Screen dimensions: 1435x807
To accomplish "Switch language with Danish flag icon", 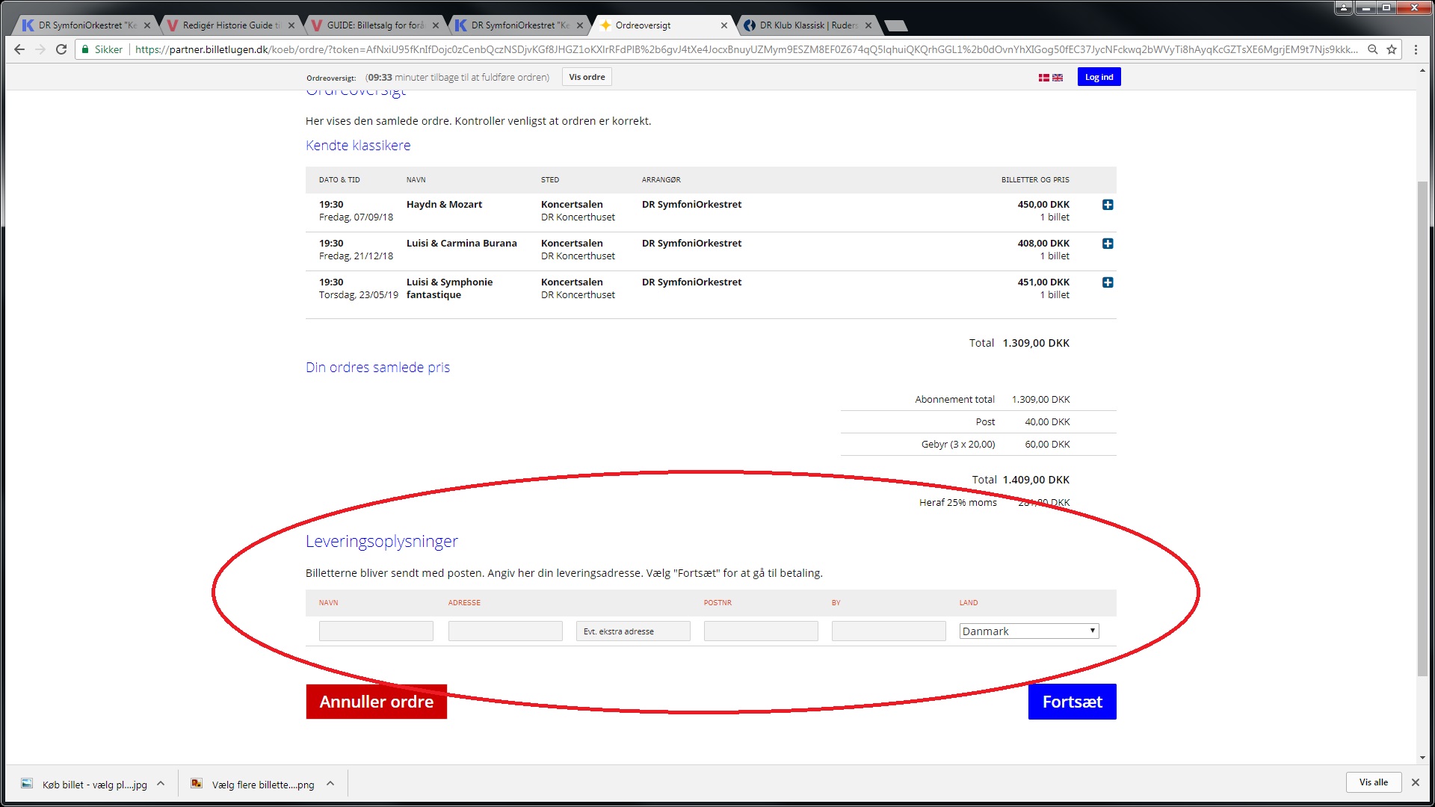I will [1043, 78].
